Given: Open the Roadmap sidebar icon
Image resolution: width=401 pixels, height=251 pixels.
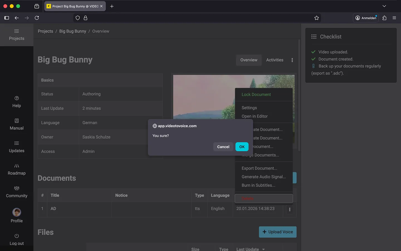Looking at the screenshot, I should click(17, 166).
